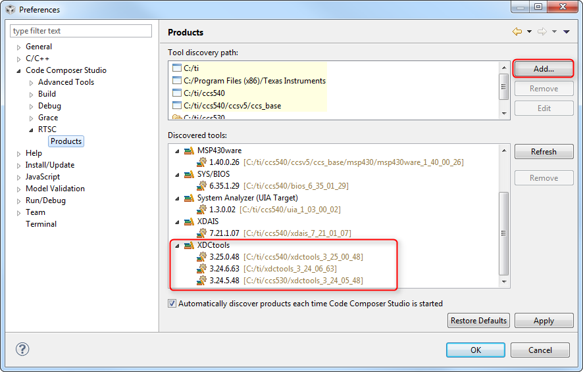Click version icon for XDAIS 7.21.1.07
The width and height of the screenshot is (583, 372).
tap(201, 233)
